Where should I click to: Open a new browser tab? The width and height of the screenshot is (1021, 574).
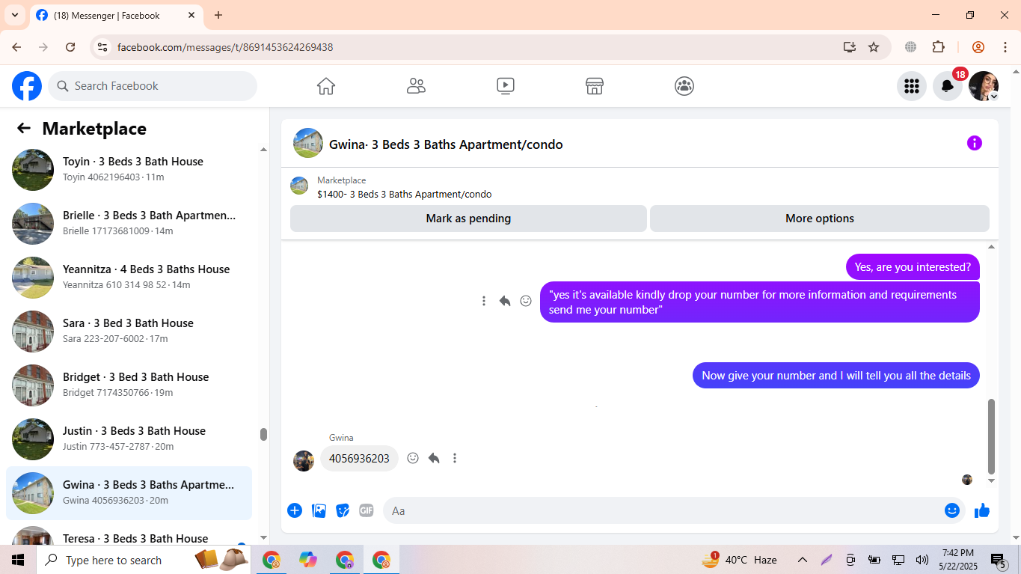218,15
